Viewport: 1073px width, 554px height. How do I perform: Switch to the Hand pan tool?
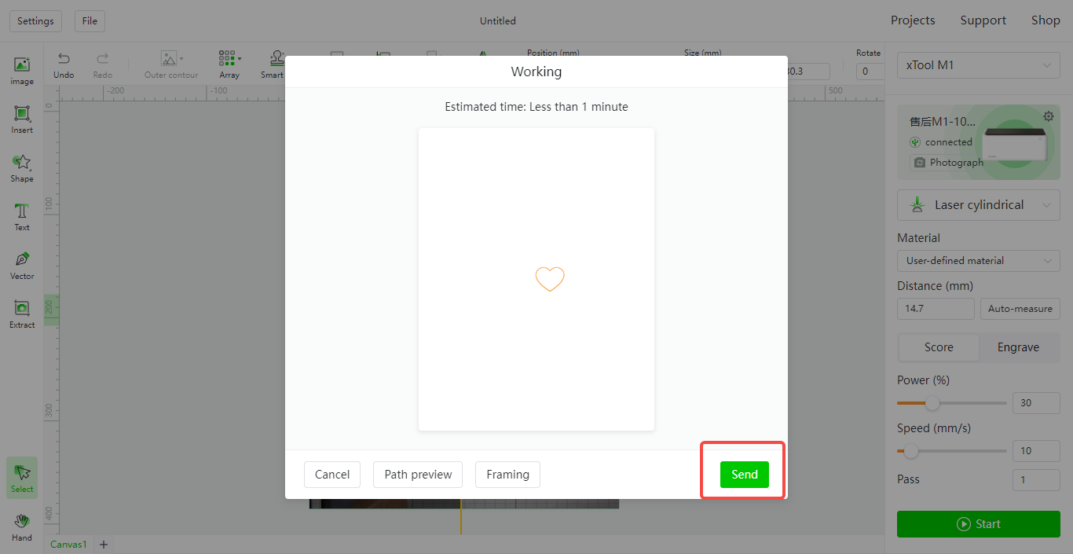(x=22, y=526)
